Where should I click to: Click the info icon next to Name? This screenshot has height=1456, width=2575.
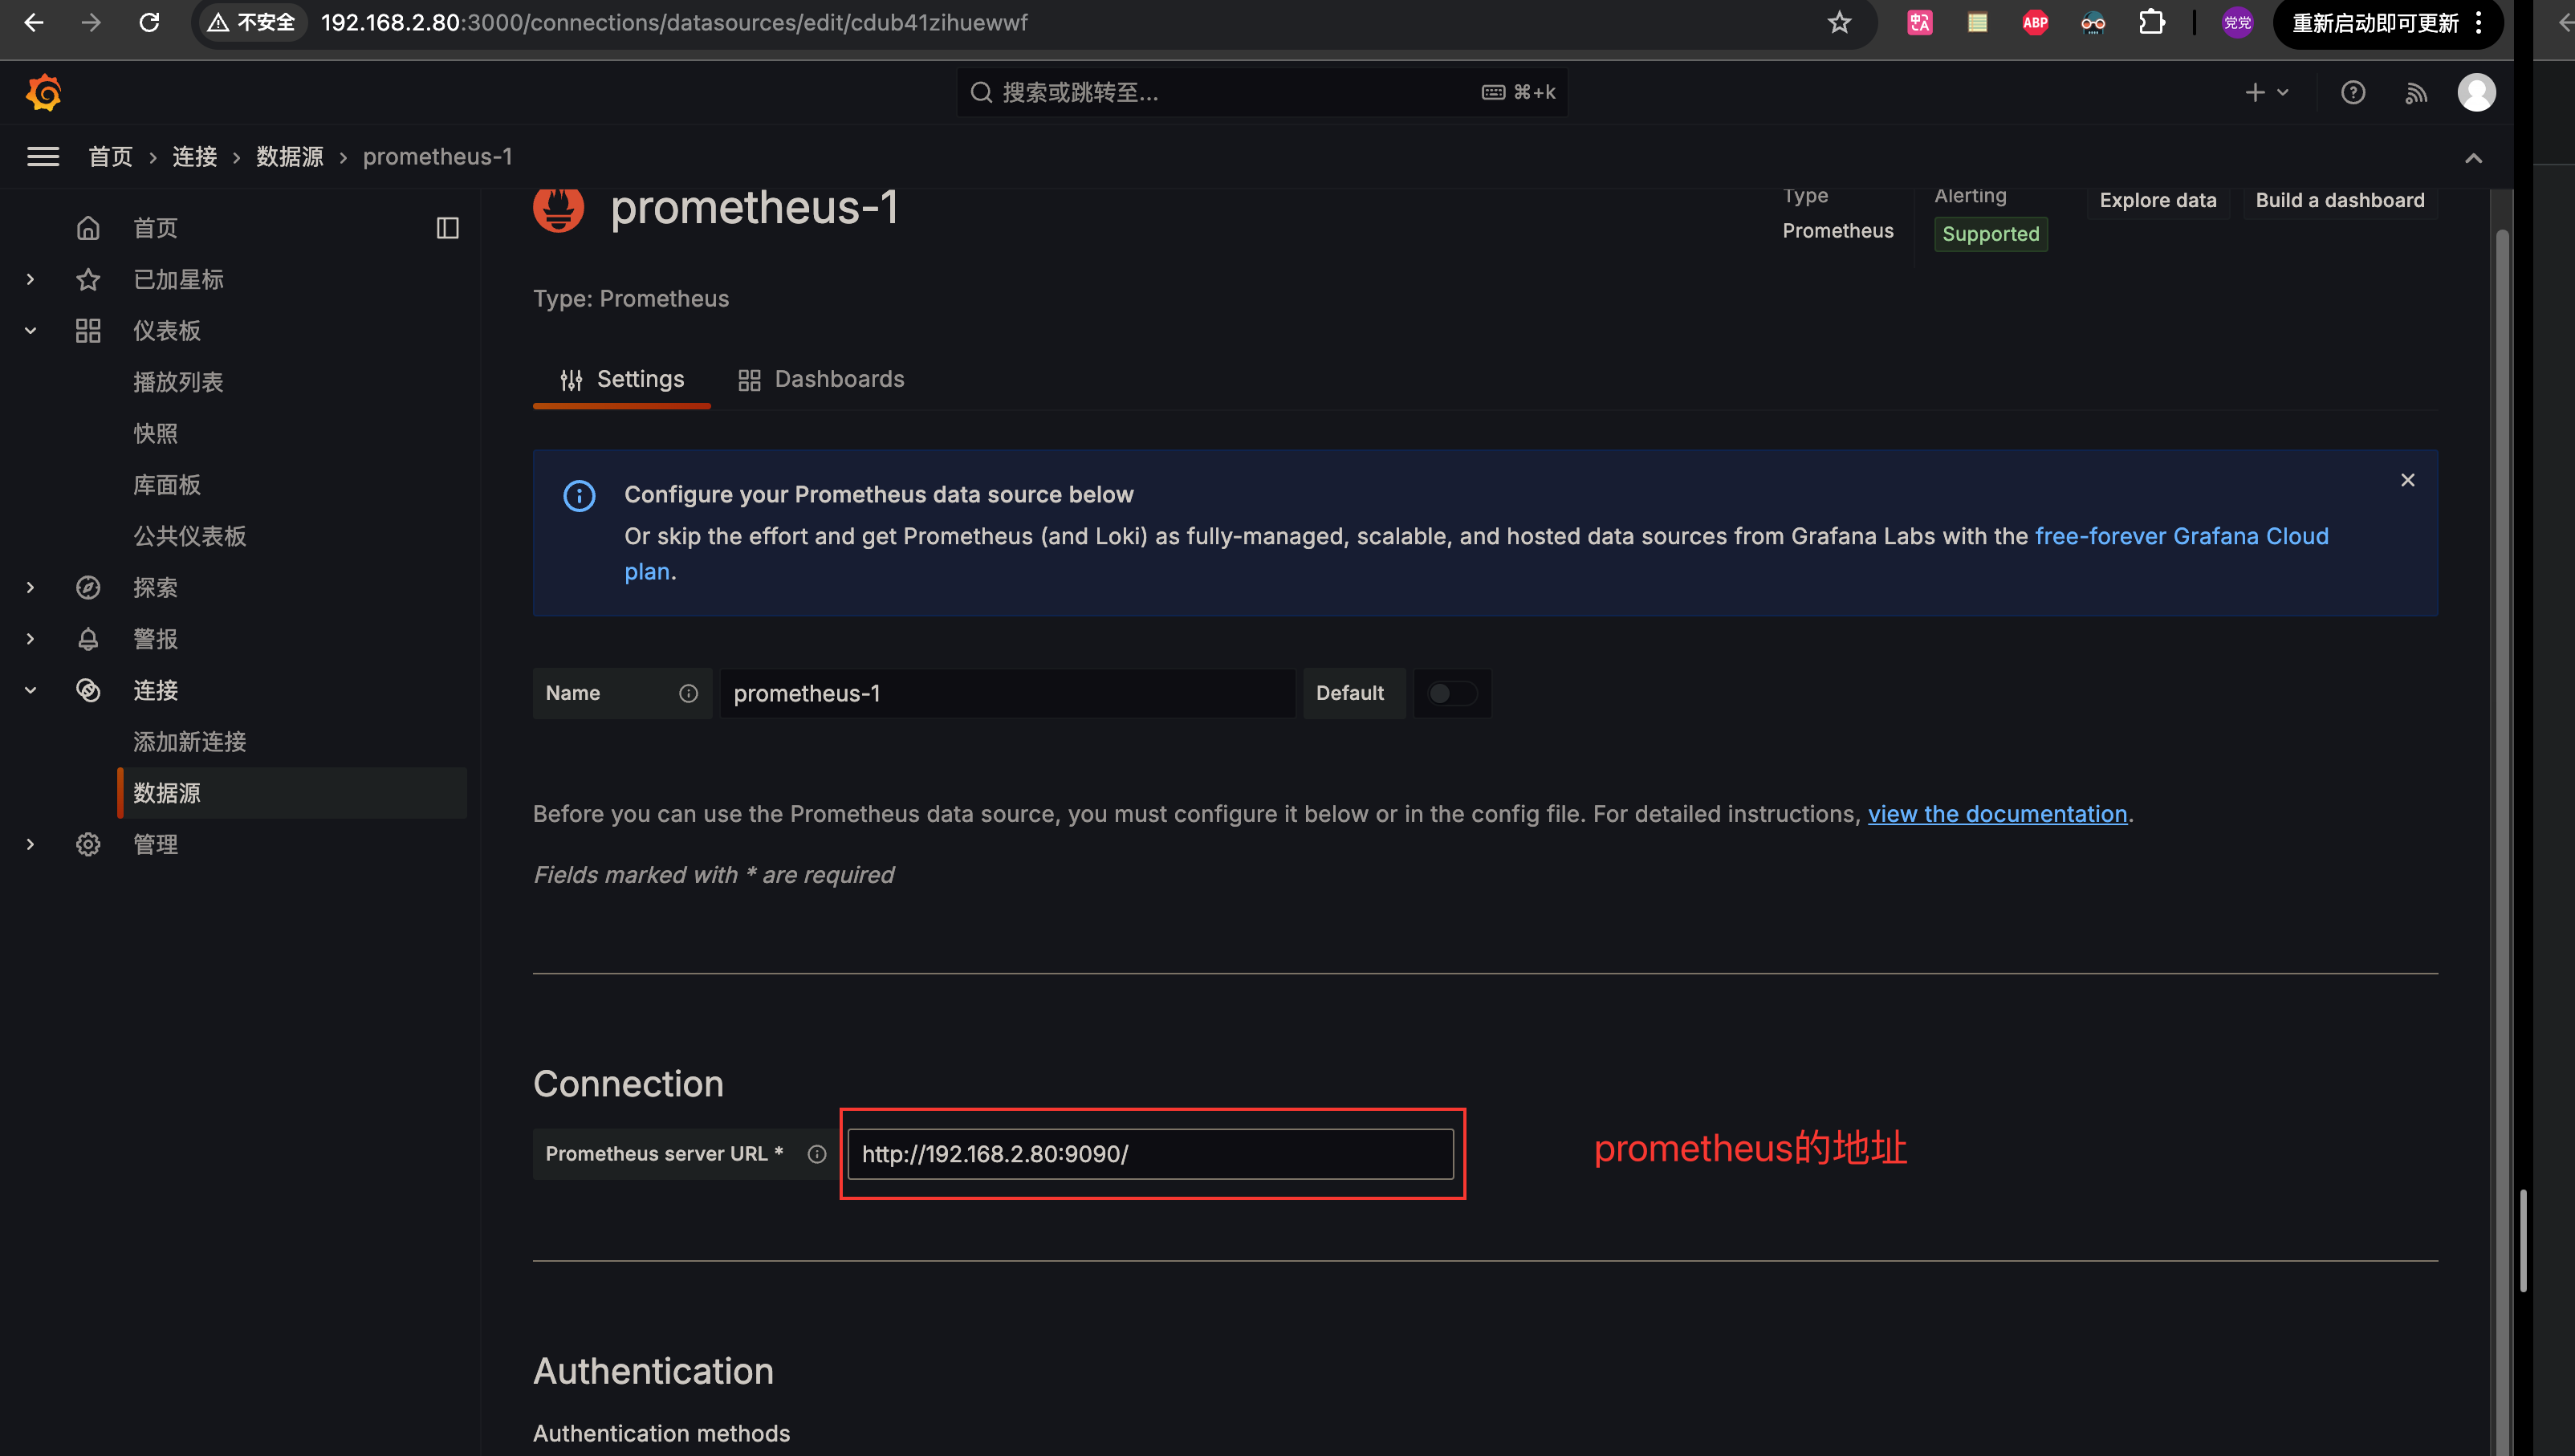[x=688, y=693]
